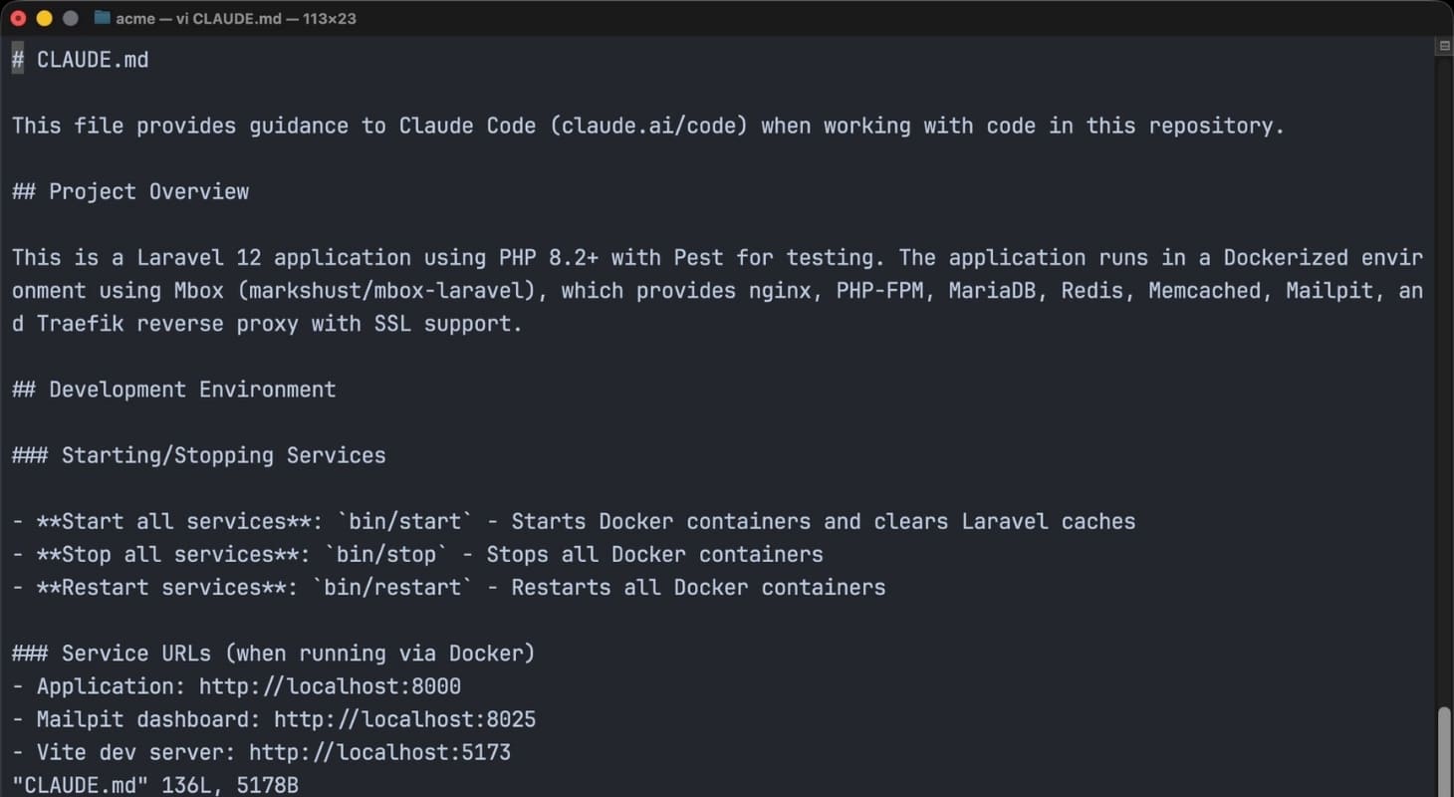Click the Vite dev server localhost:5173 URL

[379, 752]
